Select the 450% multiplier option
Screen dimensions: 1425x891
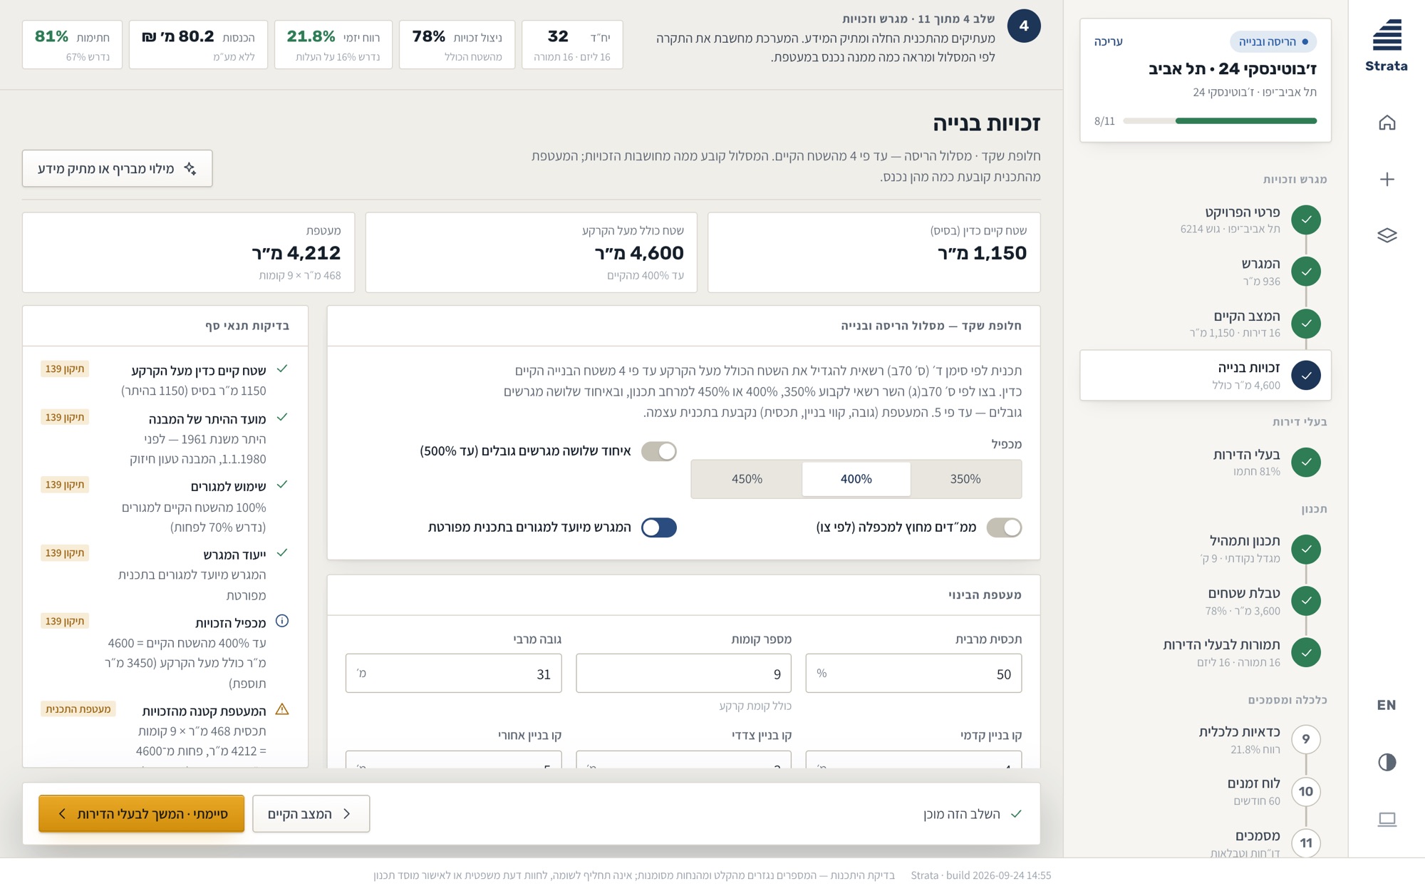(x=747, y=479)
